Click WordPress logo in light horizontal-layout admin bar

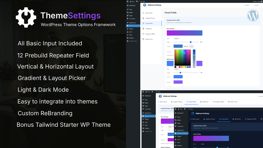click(x=143, y=92)
